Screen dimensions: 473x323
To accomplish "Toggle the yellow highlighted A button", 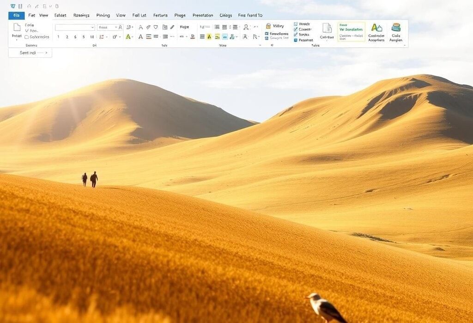I will click(x=209, y=36).
